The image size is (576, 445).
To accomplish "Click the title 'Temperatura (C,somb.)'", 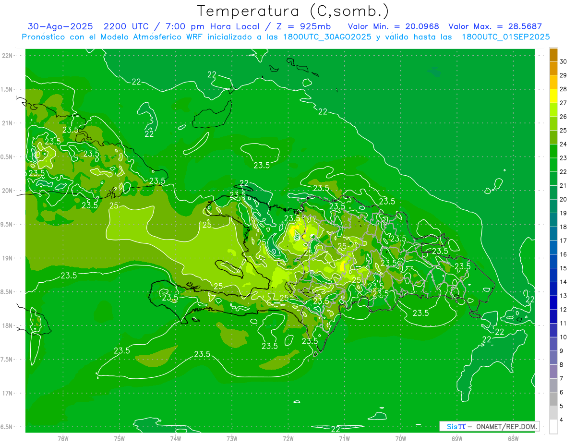I will tap(293, 11).
